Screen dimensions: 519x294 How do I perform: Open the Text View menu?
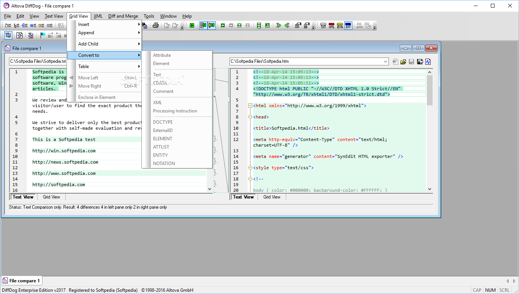(54, 16)
